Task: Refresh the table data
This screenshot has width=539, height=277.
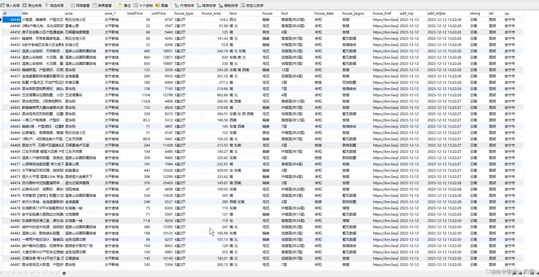Action: tap(58, 273)
